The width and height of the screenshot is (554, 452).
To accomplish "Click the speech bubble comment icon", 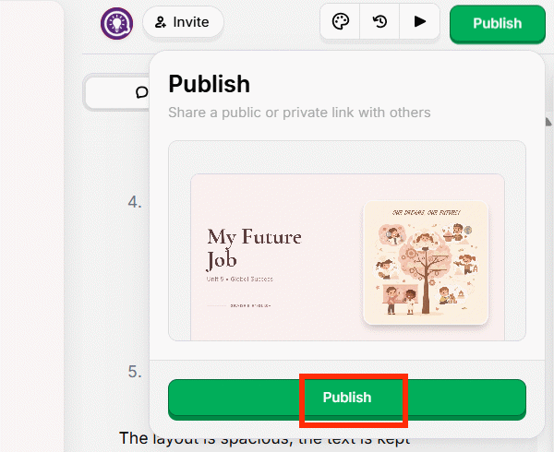I will click(141, 92).
